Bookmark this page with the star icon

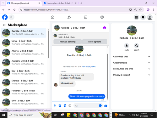click(x=140, y=10)
